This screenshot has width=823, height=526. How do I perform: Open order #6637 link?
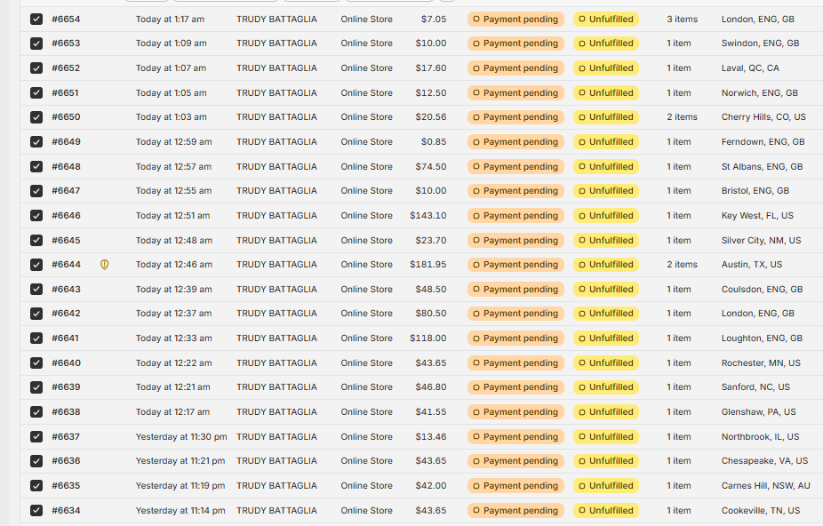[66, 437]
